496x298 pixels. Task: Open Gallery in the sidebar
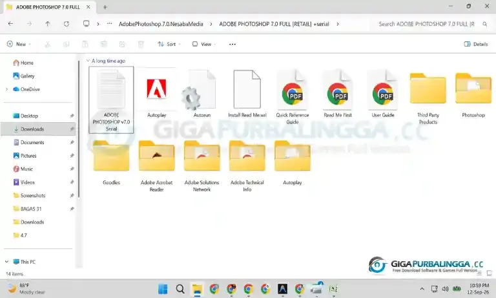[24, 76]
